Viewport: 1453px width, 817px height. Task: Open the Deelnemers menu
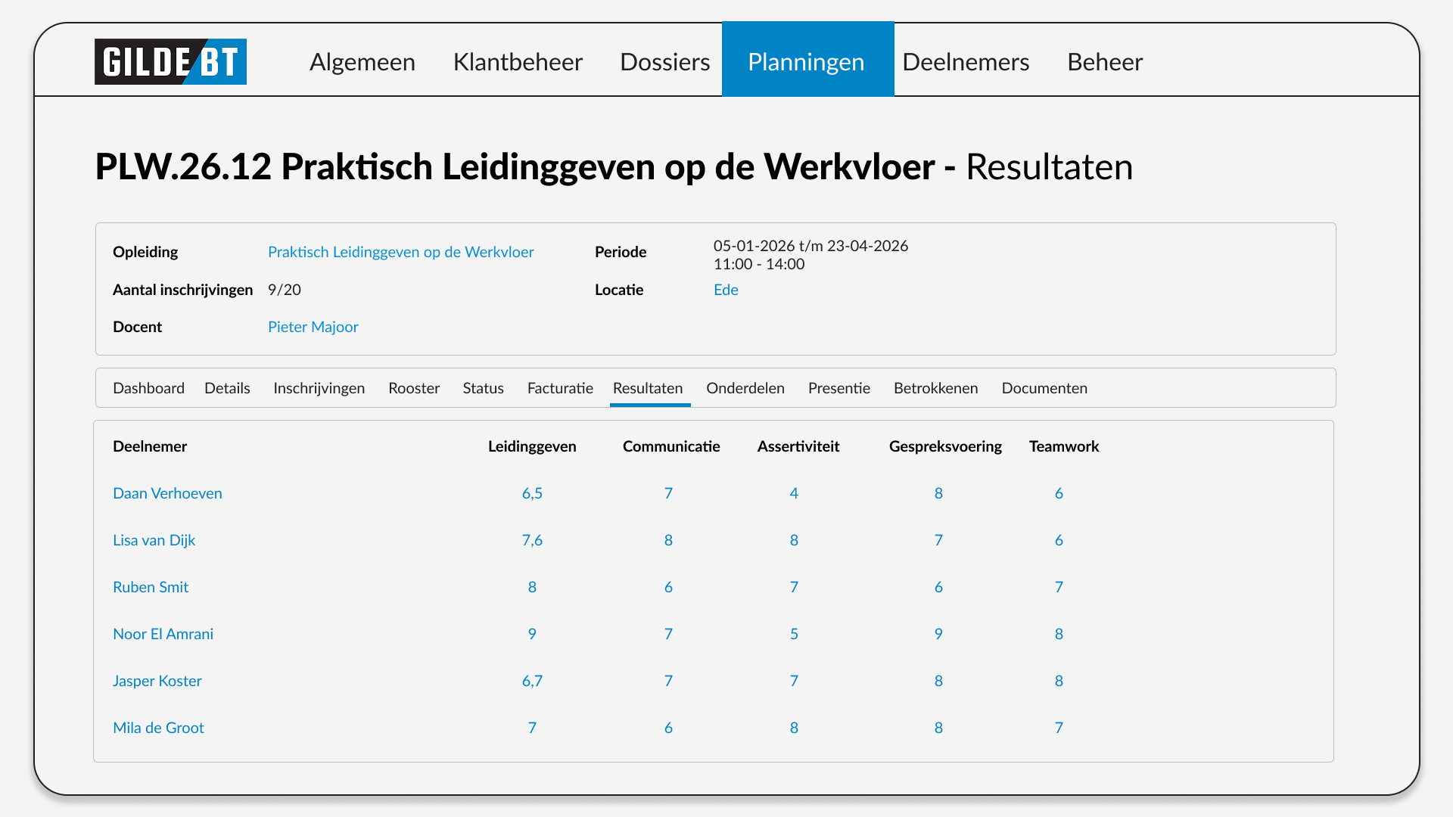[x=966, y=61]
